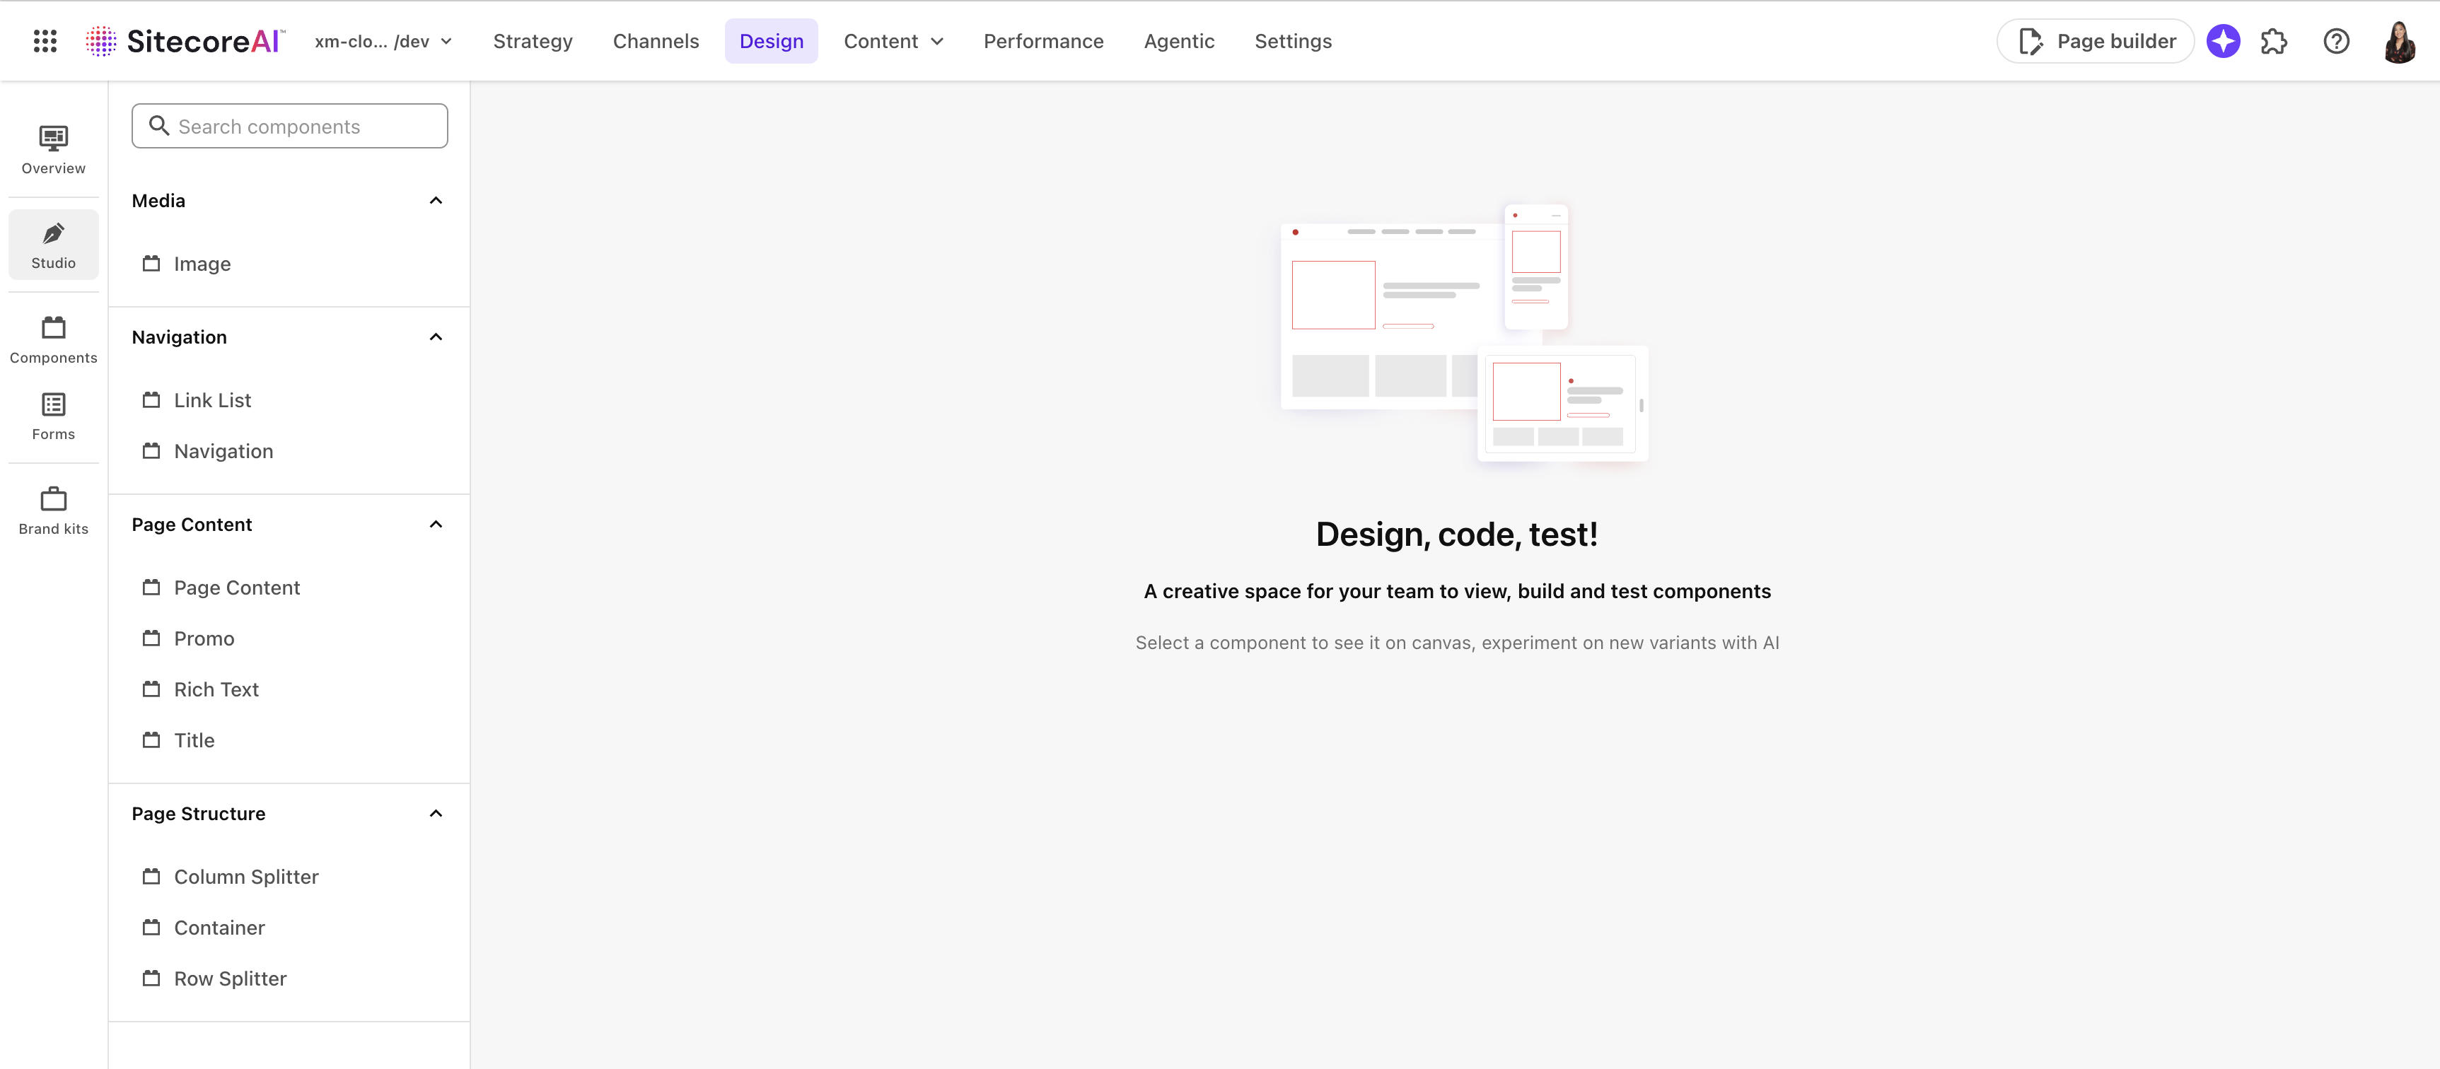Open the Agentic menu item
Viewport: 2440px width, 1069px height.
[x=1178, y=41]
